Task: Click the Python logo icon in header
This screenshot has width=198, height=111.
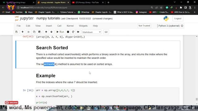Action: 166,18
